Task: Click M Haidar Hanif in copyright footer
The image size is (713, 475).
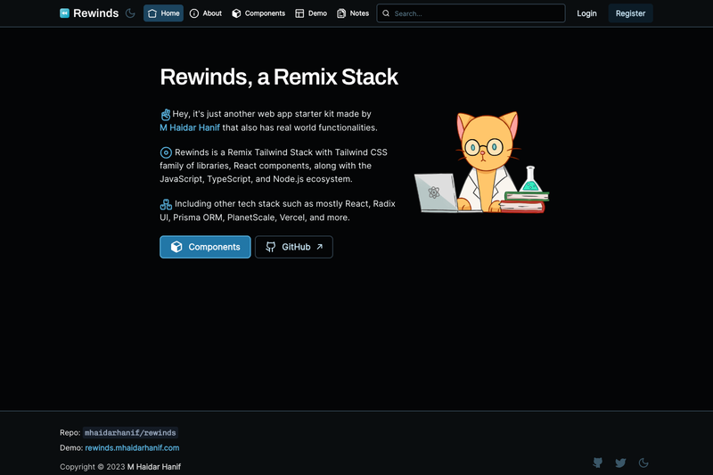Action: 153,467
